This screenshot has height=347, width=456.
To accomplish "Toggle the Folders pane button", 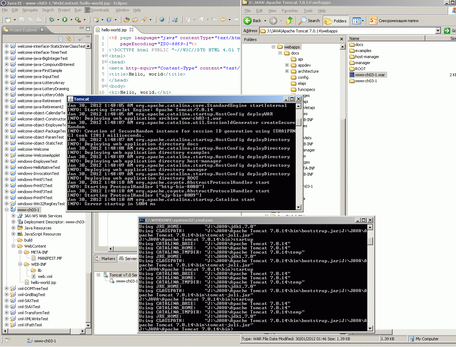I will 336,21.
